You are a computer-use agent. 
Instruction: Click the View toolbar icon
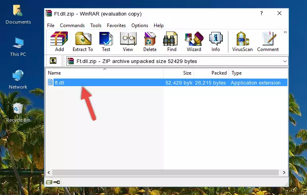(128, 41)
